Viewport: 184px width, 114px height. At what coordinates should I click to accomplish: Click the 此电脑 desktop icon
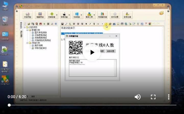[x=5, y=6]
